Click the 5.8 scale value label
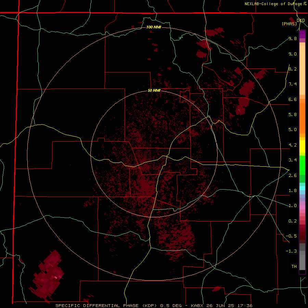The image size is (308, 308). pyautogui.click(x=293, y=114)
